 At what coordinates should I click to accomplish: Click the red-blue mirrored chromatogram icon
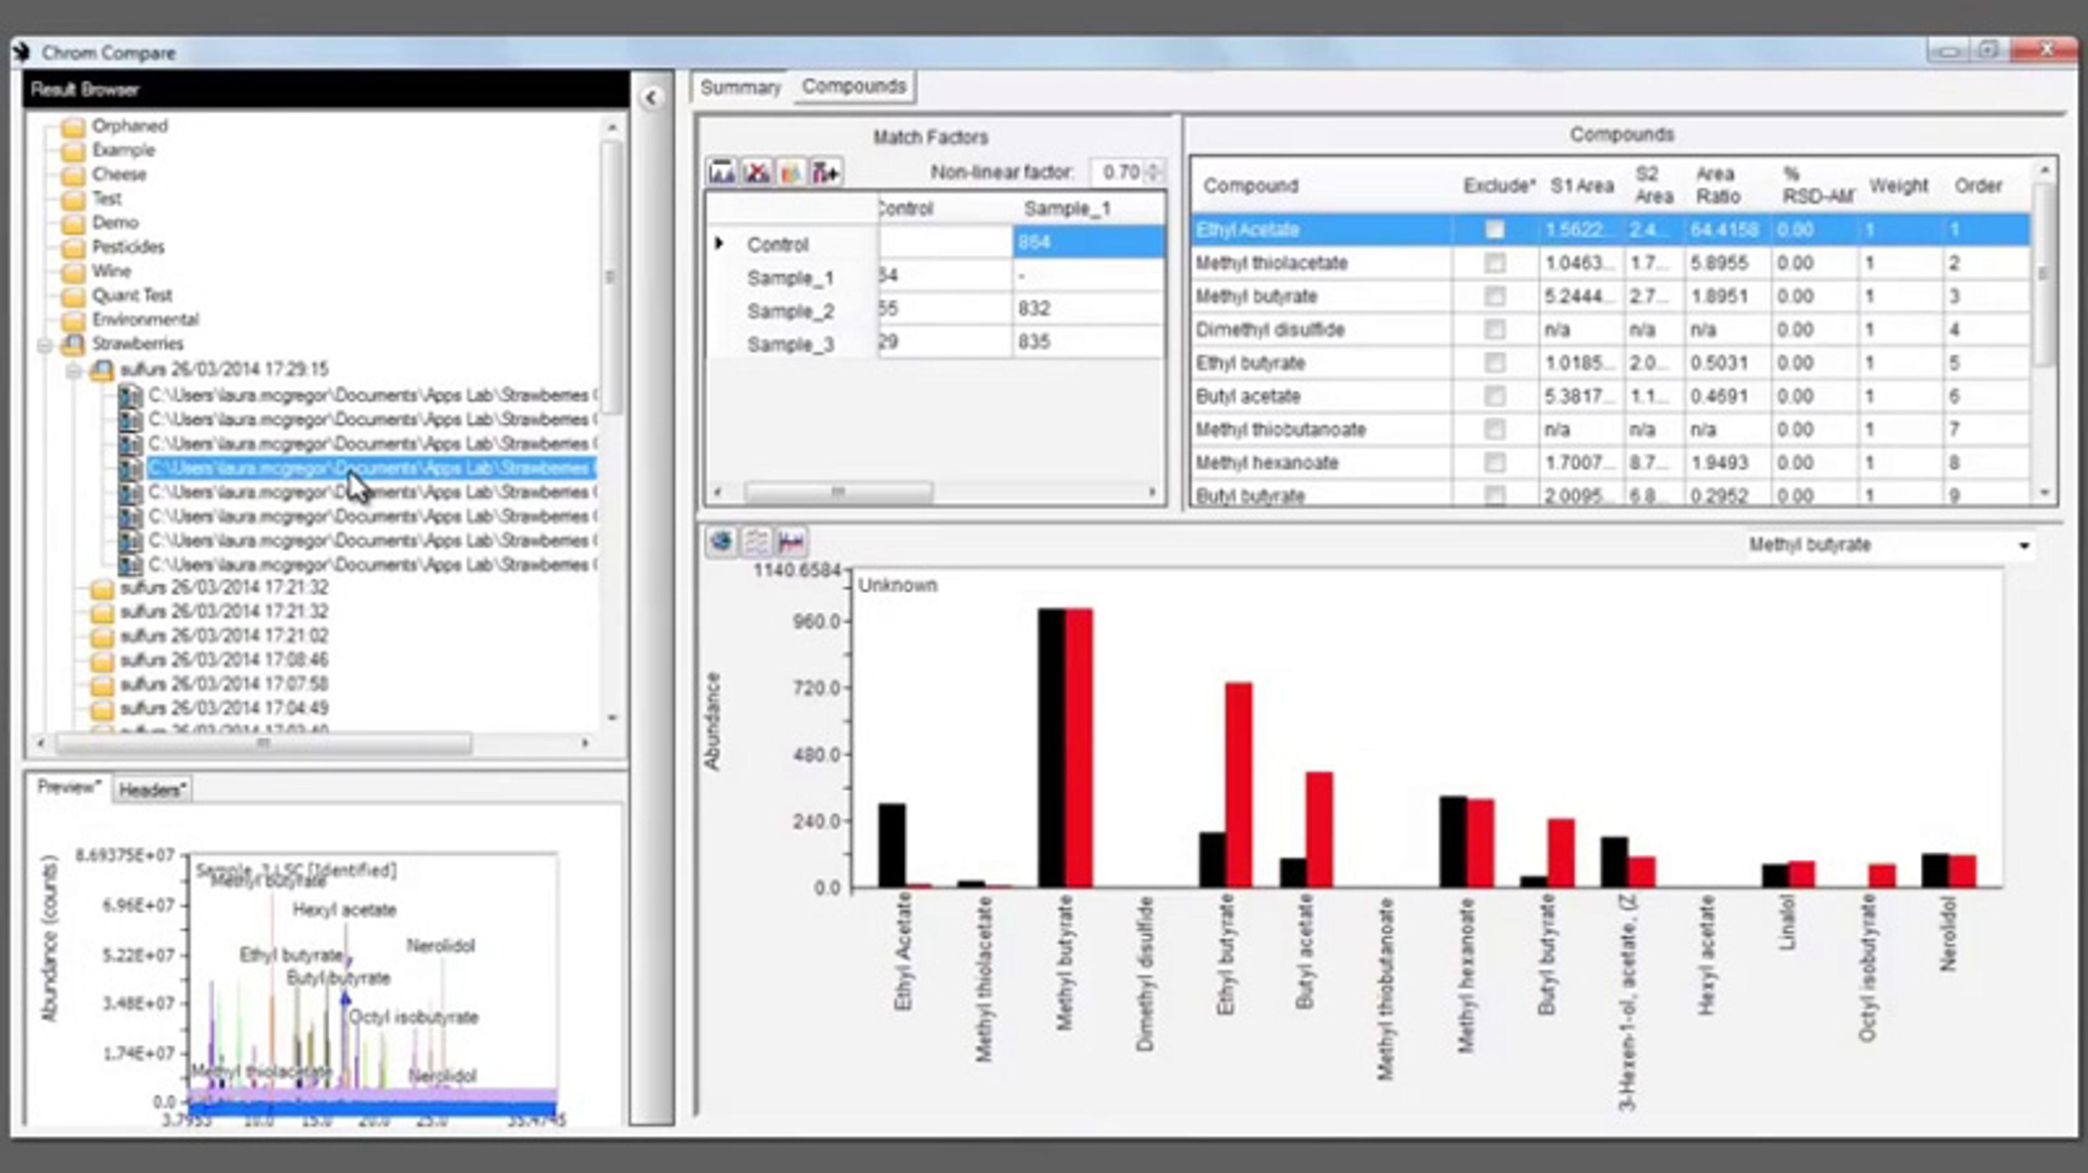[790, 542]
